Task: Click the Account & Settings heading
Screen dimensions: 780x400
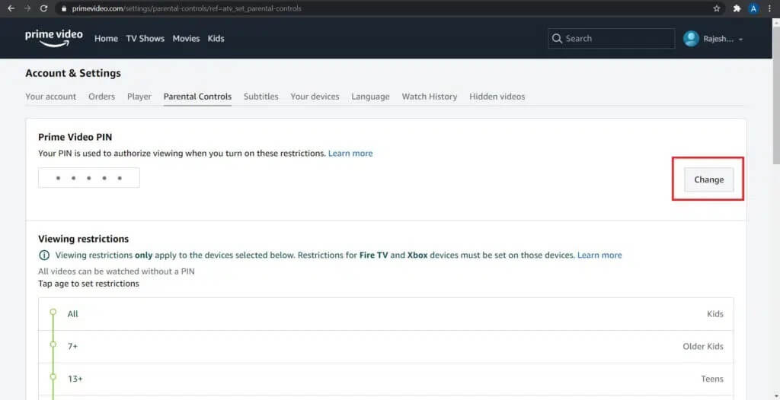Action: click(x=73, y=74)
